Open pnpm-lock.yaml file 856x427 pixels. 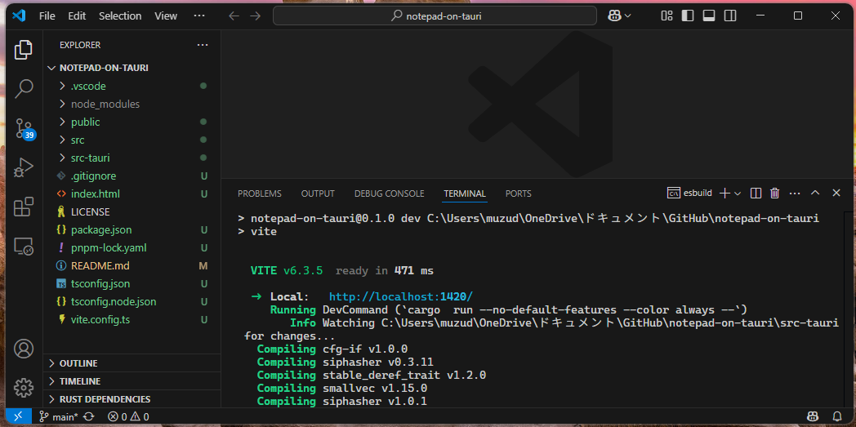[x=132, y=247]
